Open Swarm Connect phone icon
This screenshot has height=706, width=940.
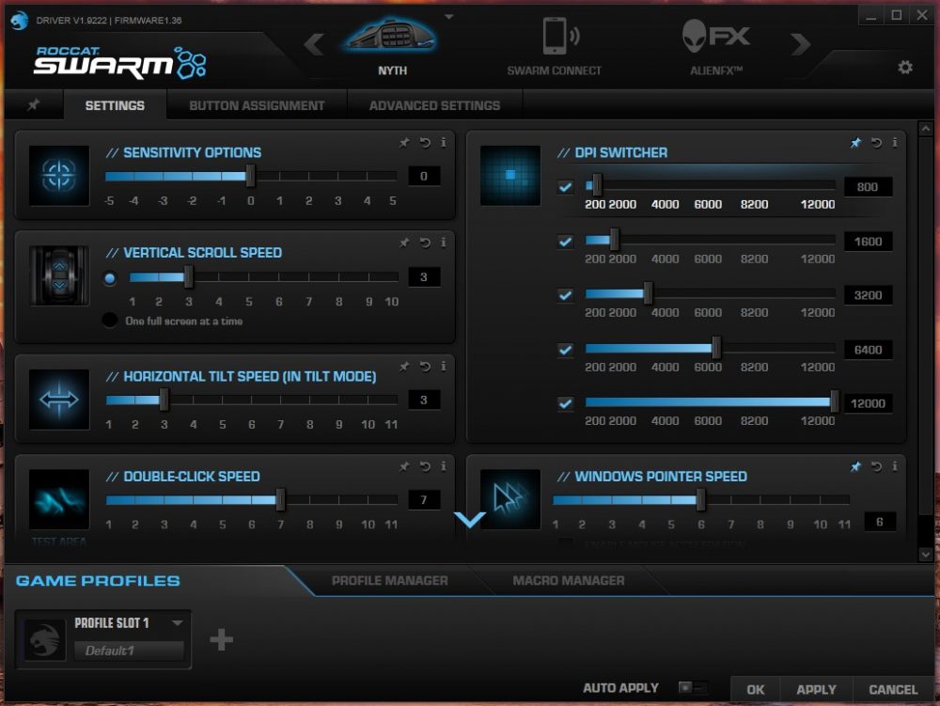(559, 35)
